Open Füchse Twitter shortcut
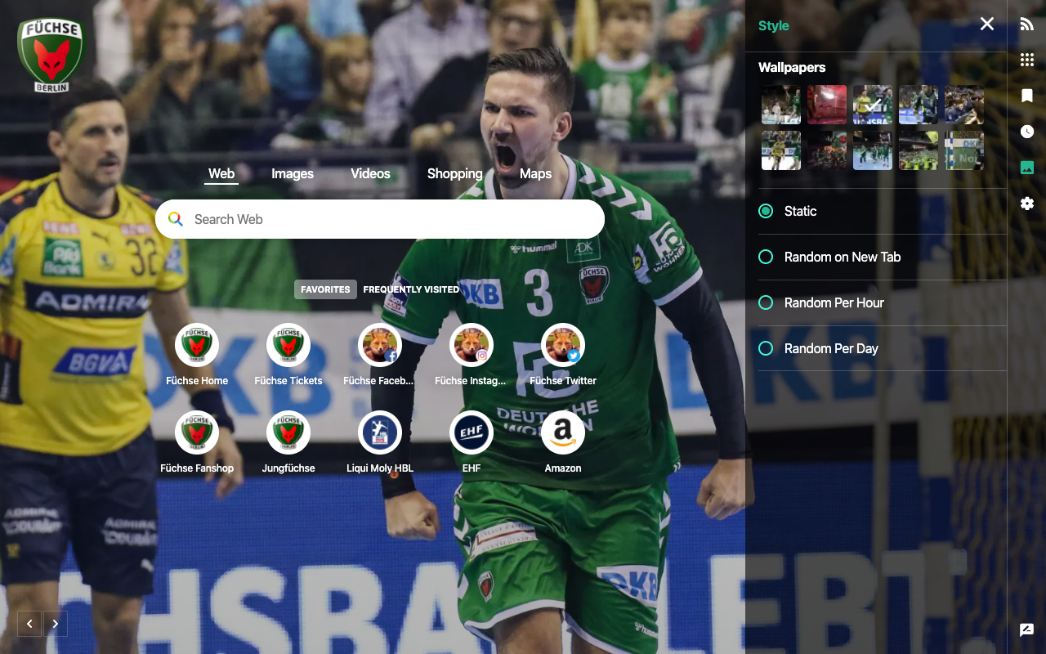The image size is (1046, 654). (x=563, y=345)
